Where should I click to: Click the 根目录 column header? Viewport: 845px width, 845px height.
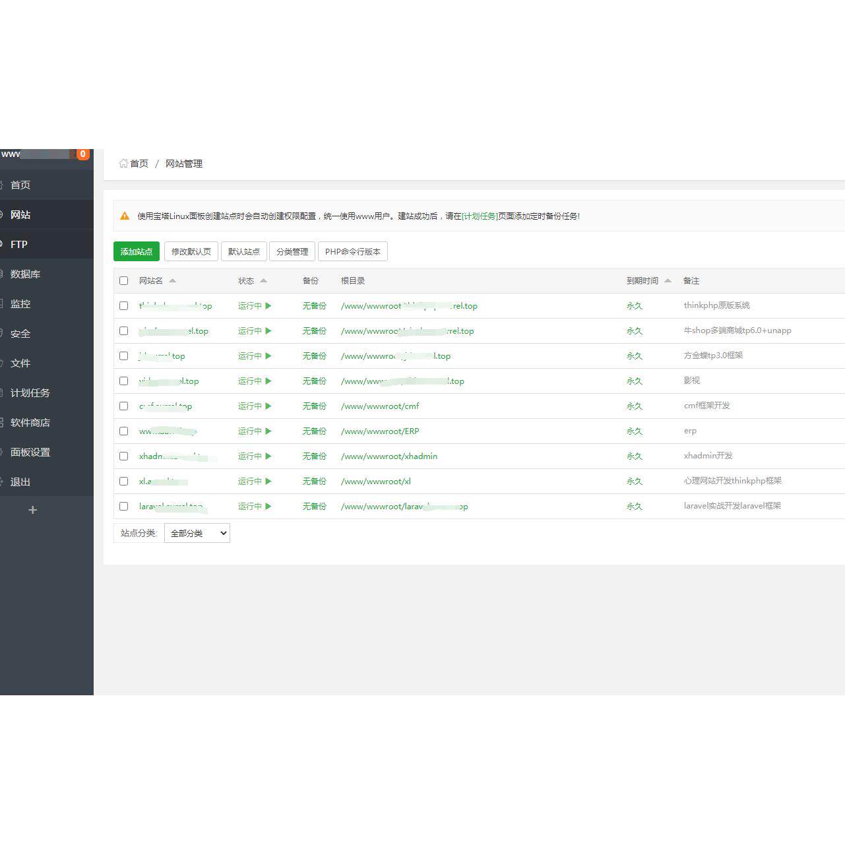tap(353, 281)
